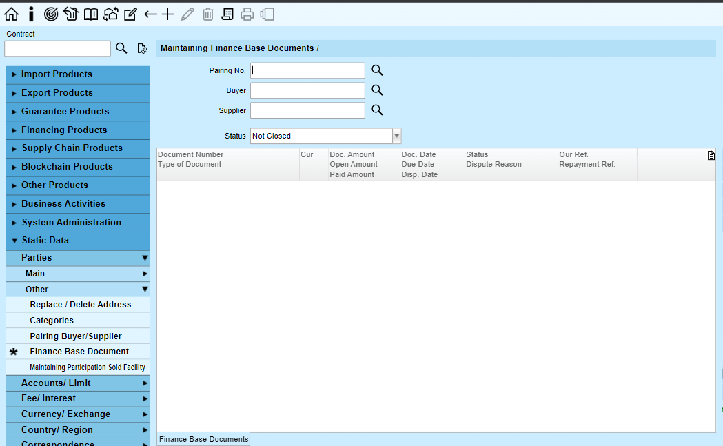Focus the Supplier input field

[307, 110]
